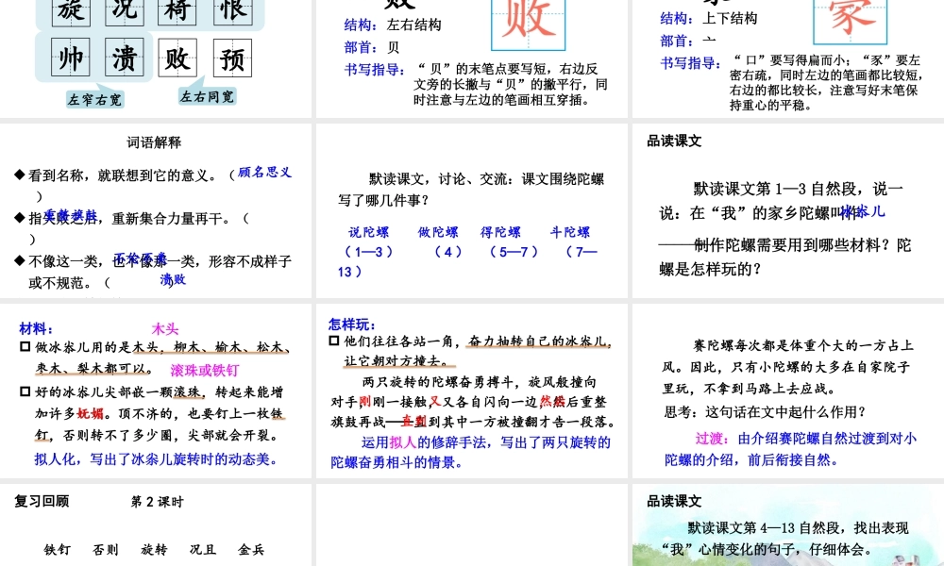
Task: Click the blue word 冰尜儿 after 陀螺叫作
Action: pyautogui.click(x=862, y=211)
